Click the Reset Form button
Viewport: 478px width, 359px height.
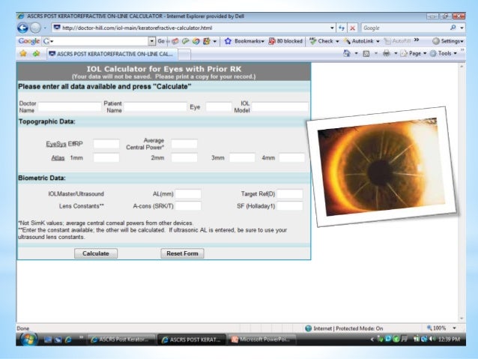182,253
